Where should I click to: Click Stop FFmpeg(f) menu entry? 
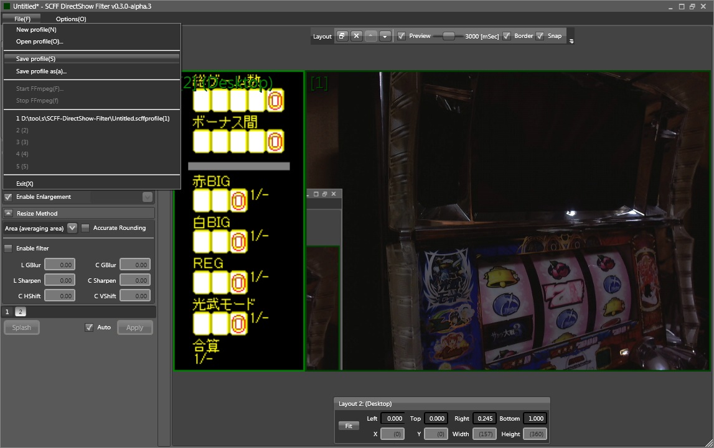tap(92, 101)
